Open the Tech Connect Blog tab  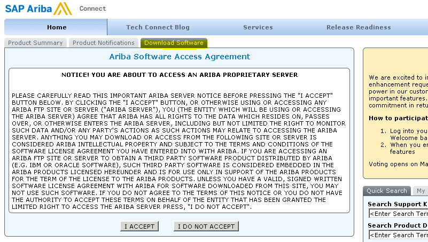click(158, 27)
